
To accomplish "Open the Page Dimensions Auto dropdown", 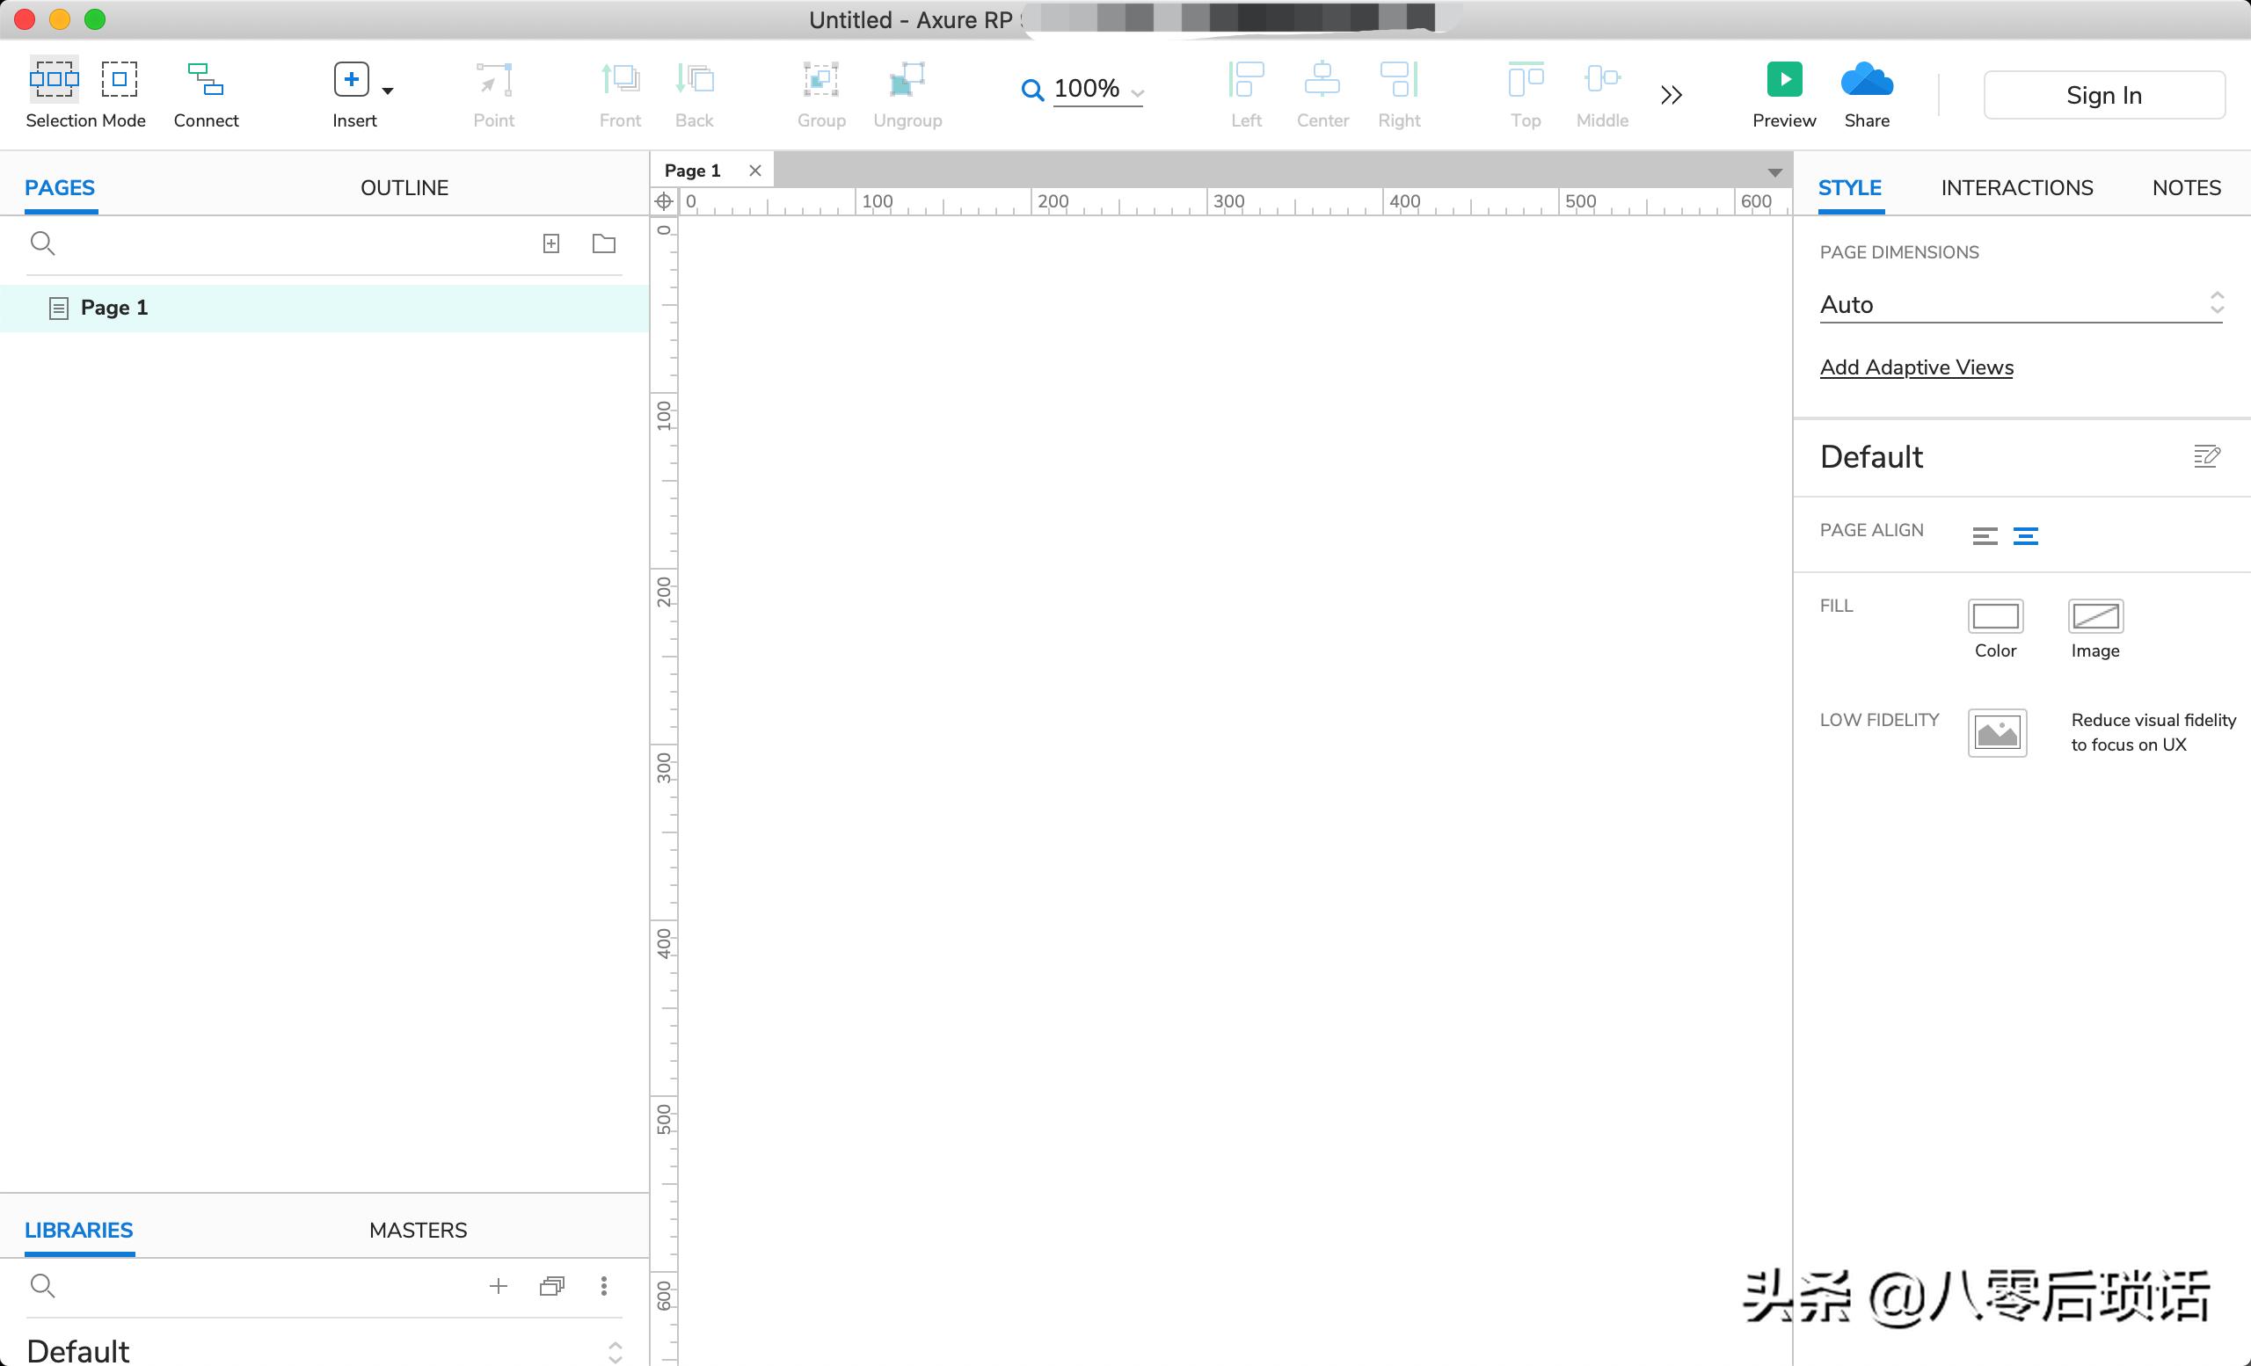I will point(2020,304).
